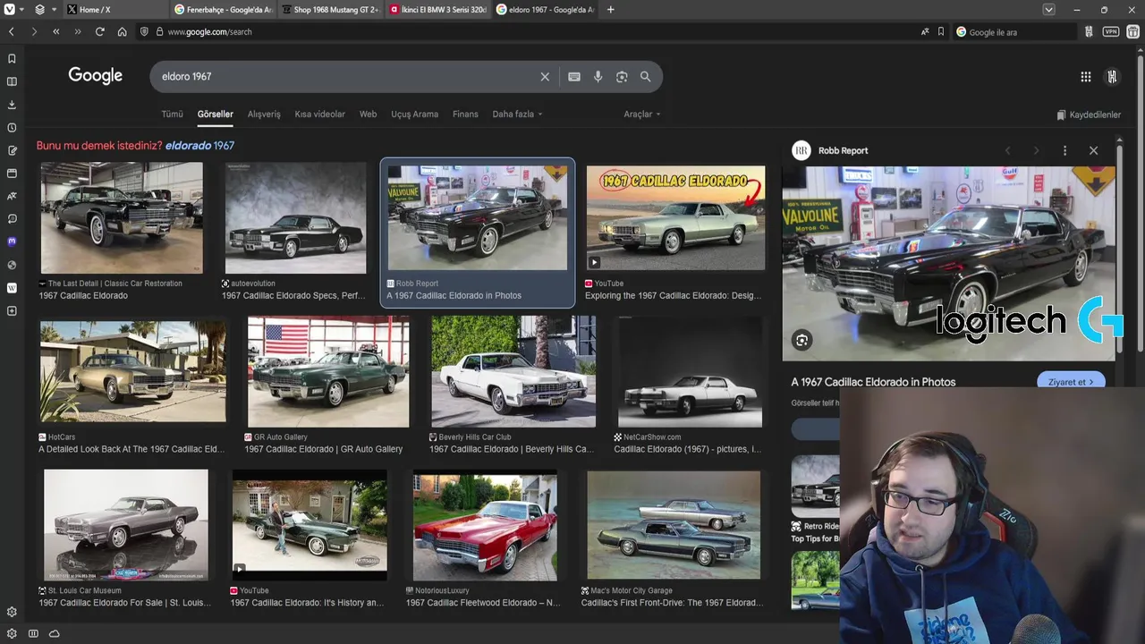This screenshot has height=644, width=1145.
Task: Click the translate page icon in address bar
Action: [925, 31]
